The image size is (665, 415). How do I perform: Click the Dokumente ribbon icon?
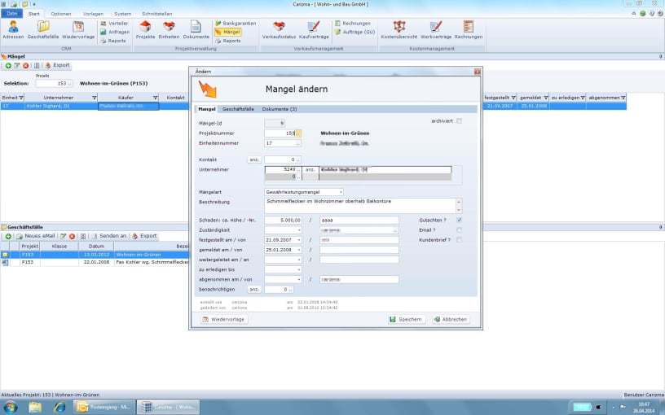196,30
